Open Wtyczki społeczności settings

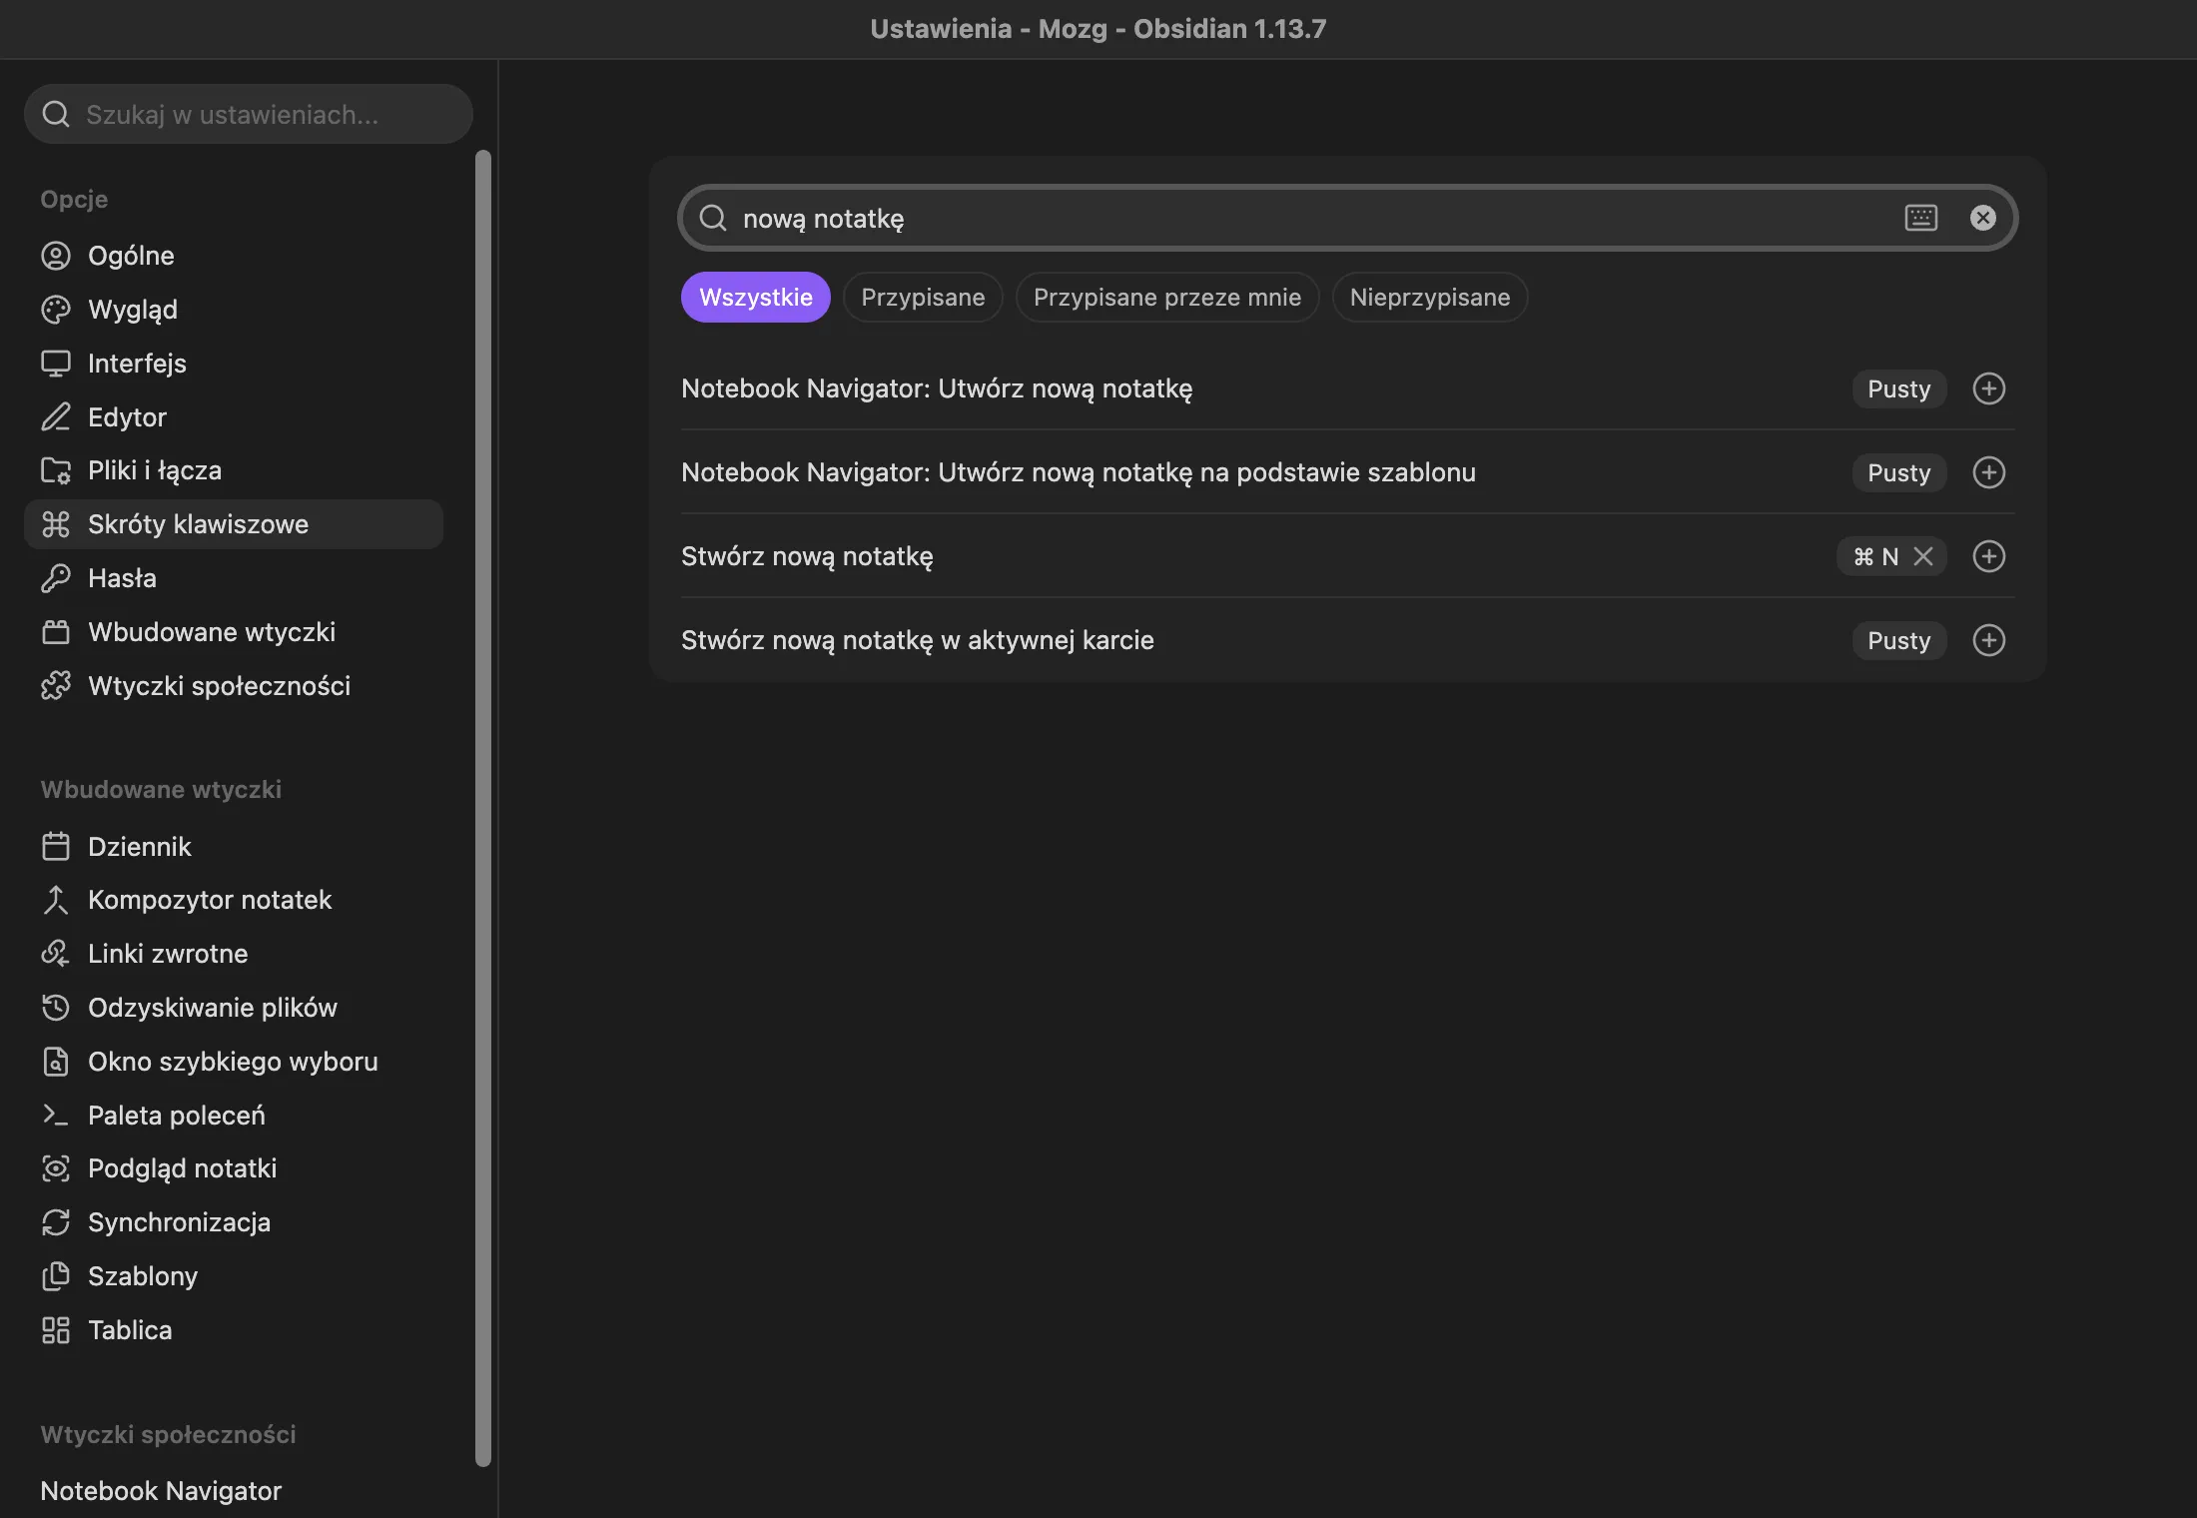[234, 686]
